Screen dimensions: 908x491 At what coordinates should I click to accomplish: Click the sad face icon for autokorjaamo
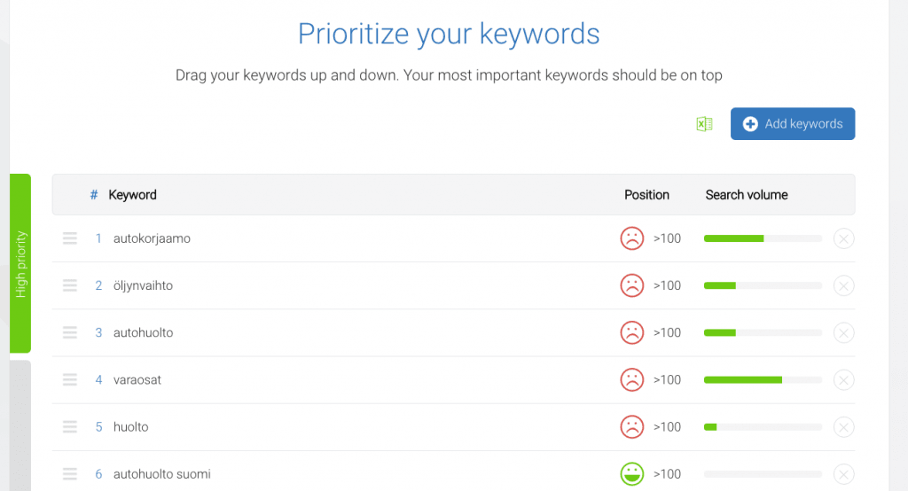coord(631,238)
